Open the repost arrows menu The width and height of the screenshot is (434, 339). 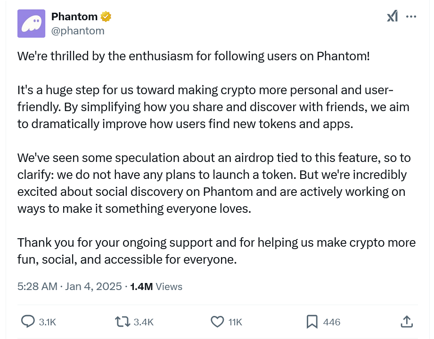122,322
